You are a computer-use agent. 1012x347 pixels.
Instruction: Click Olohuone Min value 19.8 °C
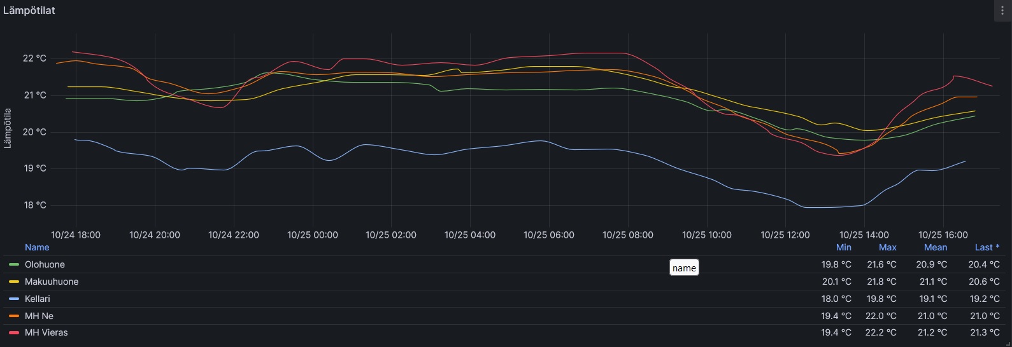coord(836,264)
